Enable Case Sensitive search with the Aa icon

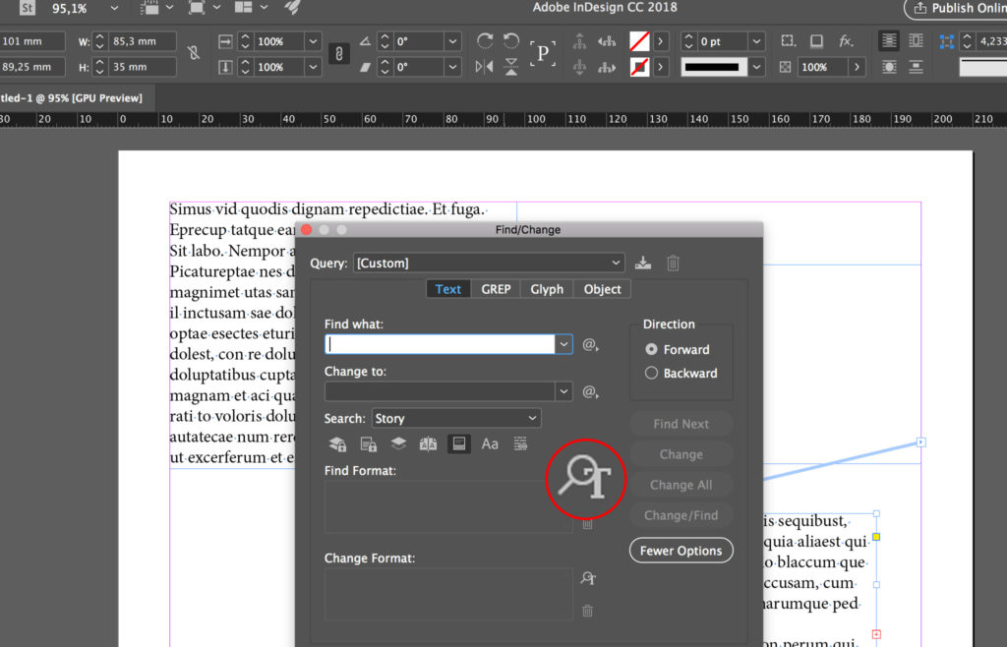pyautogui.click(x=490, y=443)
